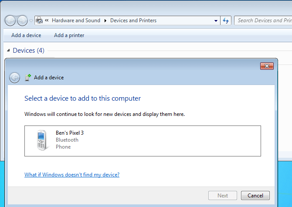This screenshot has width=292, height=207.
Task: Click the Explorer back navigation button
Action: (10, 20)
